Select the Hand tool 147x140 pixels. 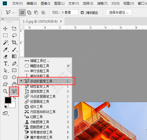pos(14,84)
